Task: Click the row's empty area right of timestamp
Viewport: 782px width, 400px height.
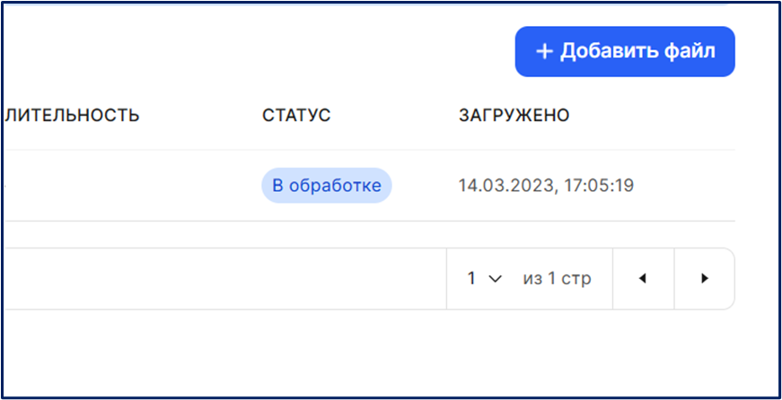Action: (x=686, y=186)
